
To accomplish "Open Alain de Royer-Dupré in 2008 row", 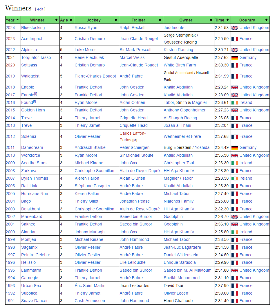I will (x=140, y=171).
